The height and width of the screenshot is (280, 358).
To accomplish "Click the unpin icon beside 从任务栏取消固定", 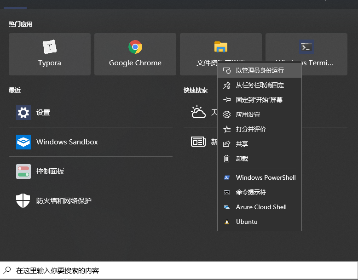I will (227, 86).
